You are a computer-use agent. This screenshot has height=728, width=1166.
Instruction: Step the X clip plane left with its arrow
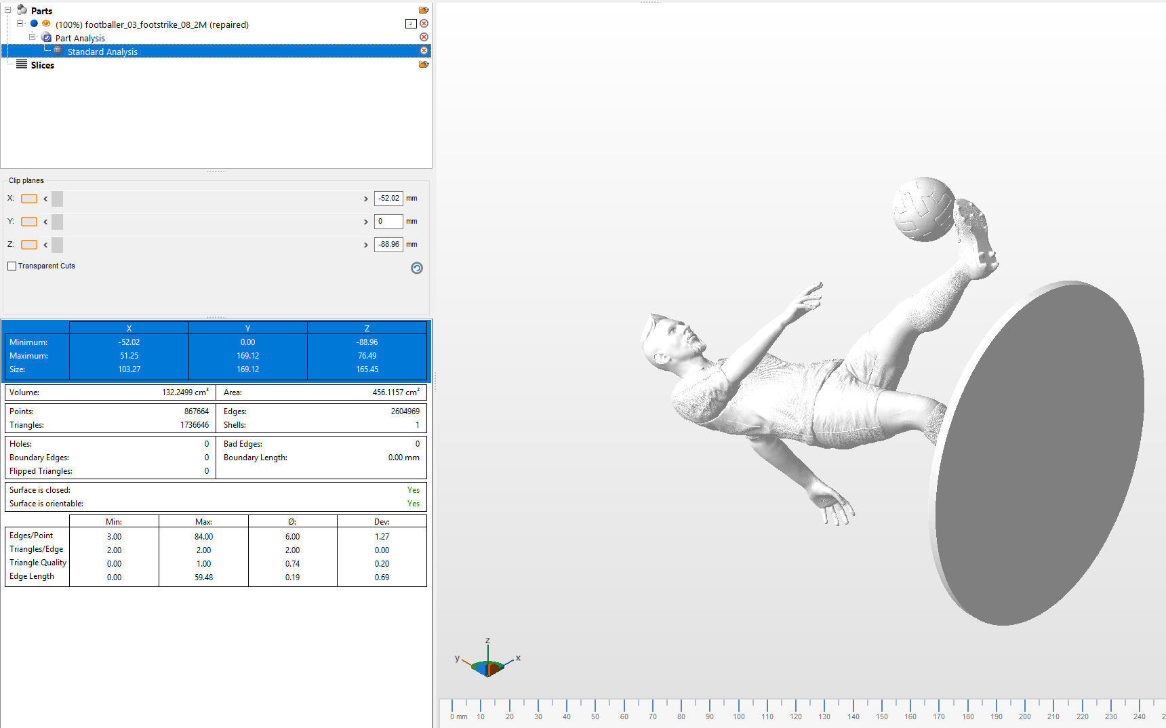(x=45, y=199)
